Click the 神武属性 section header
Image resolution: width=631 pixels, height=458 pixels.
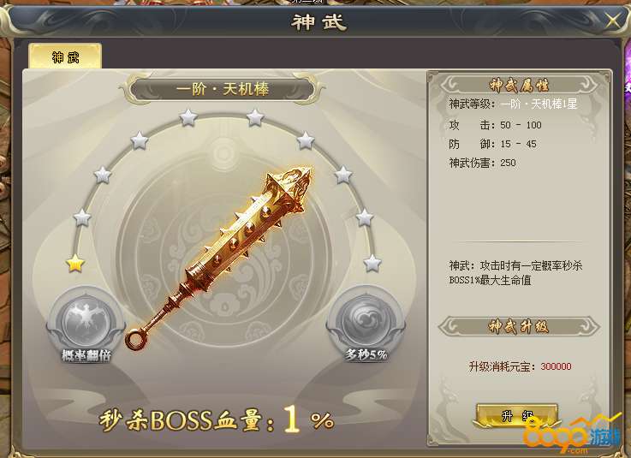click(519, 85)
